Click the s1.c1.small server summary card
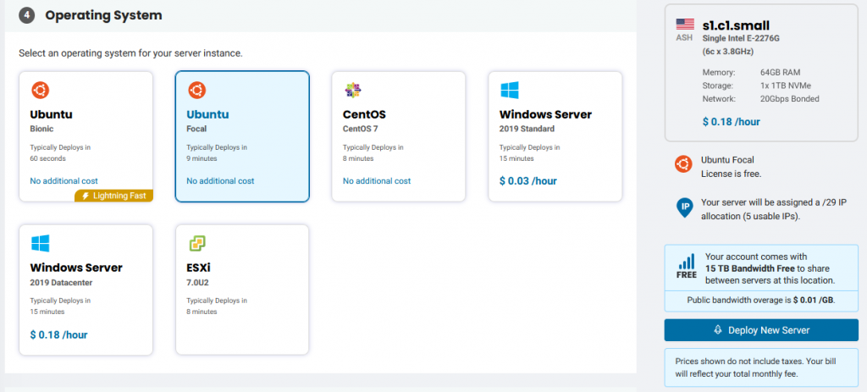Screen dimensions: 867x392 click(761, 73)
